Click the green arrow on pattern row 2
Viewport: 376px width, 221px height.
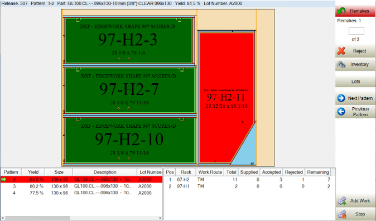[x=3, y=179]
